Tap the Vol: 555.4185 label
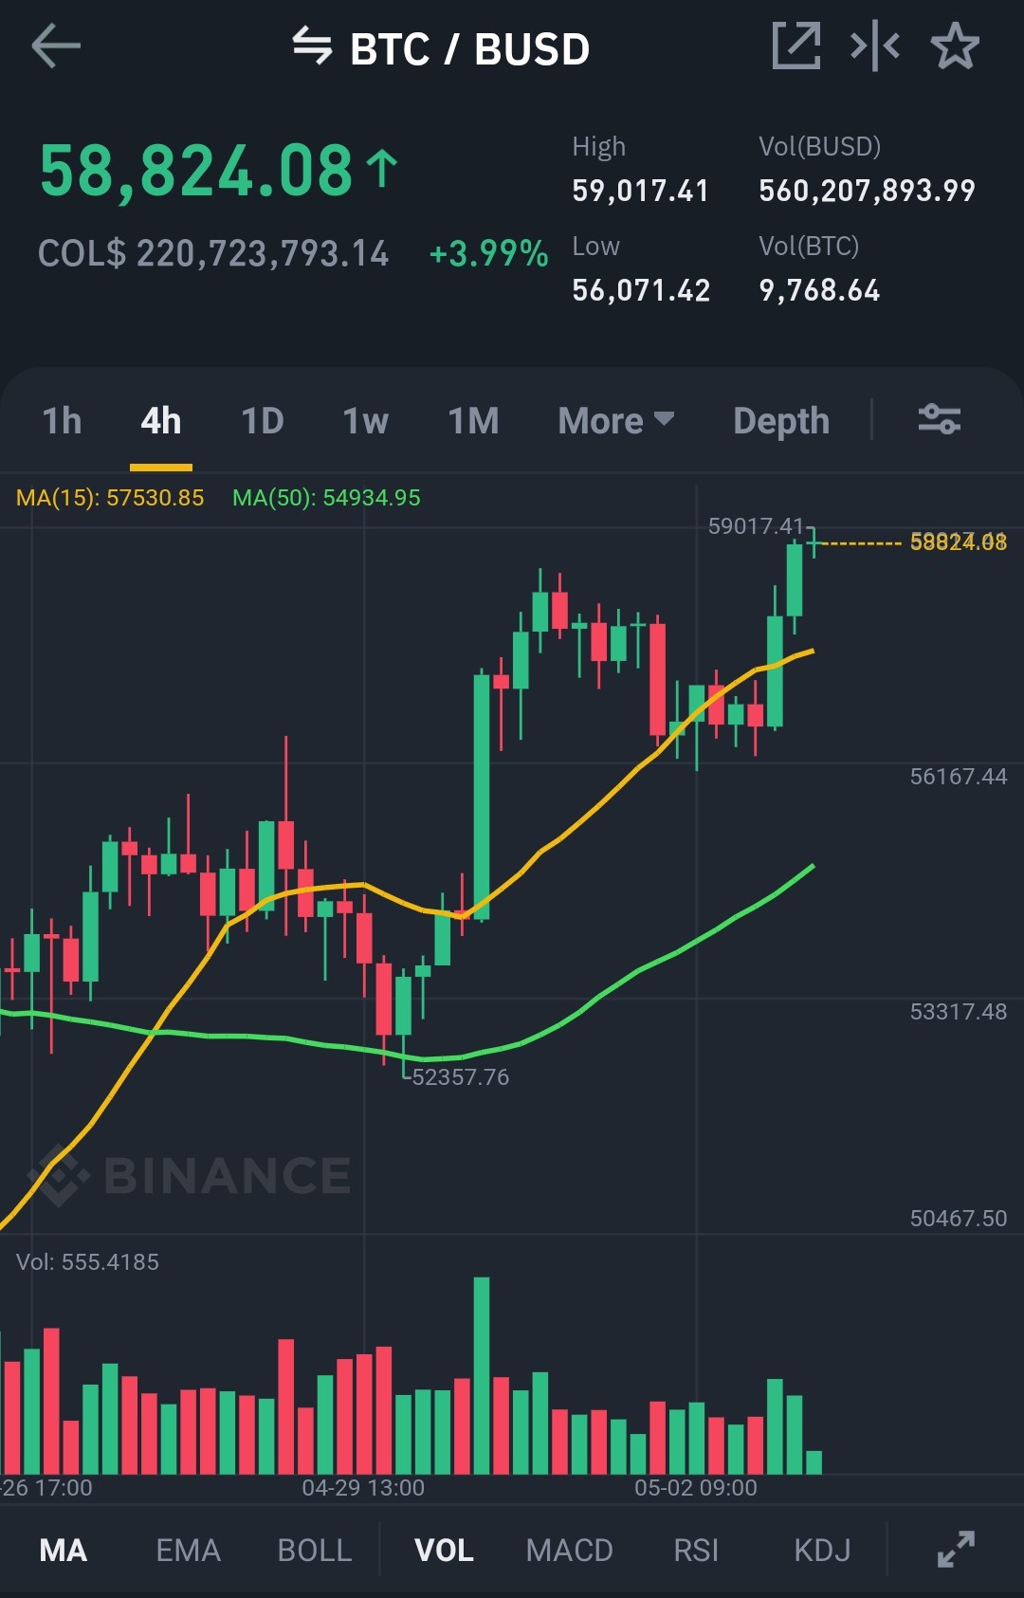The width and height of the screenshot is (1024, 1598). [87, 1262]
